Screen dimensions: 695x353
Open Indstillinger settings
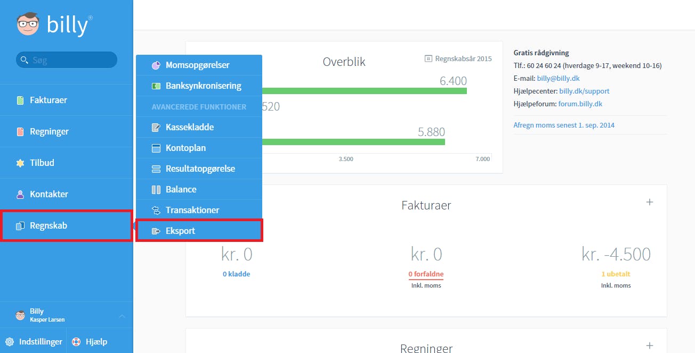click(33, 342)
